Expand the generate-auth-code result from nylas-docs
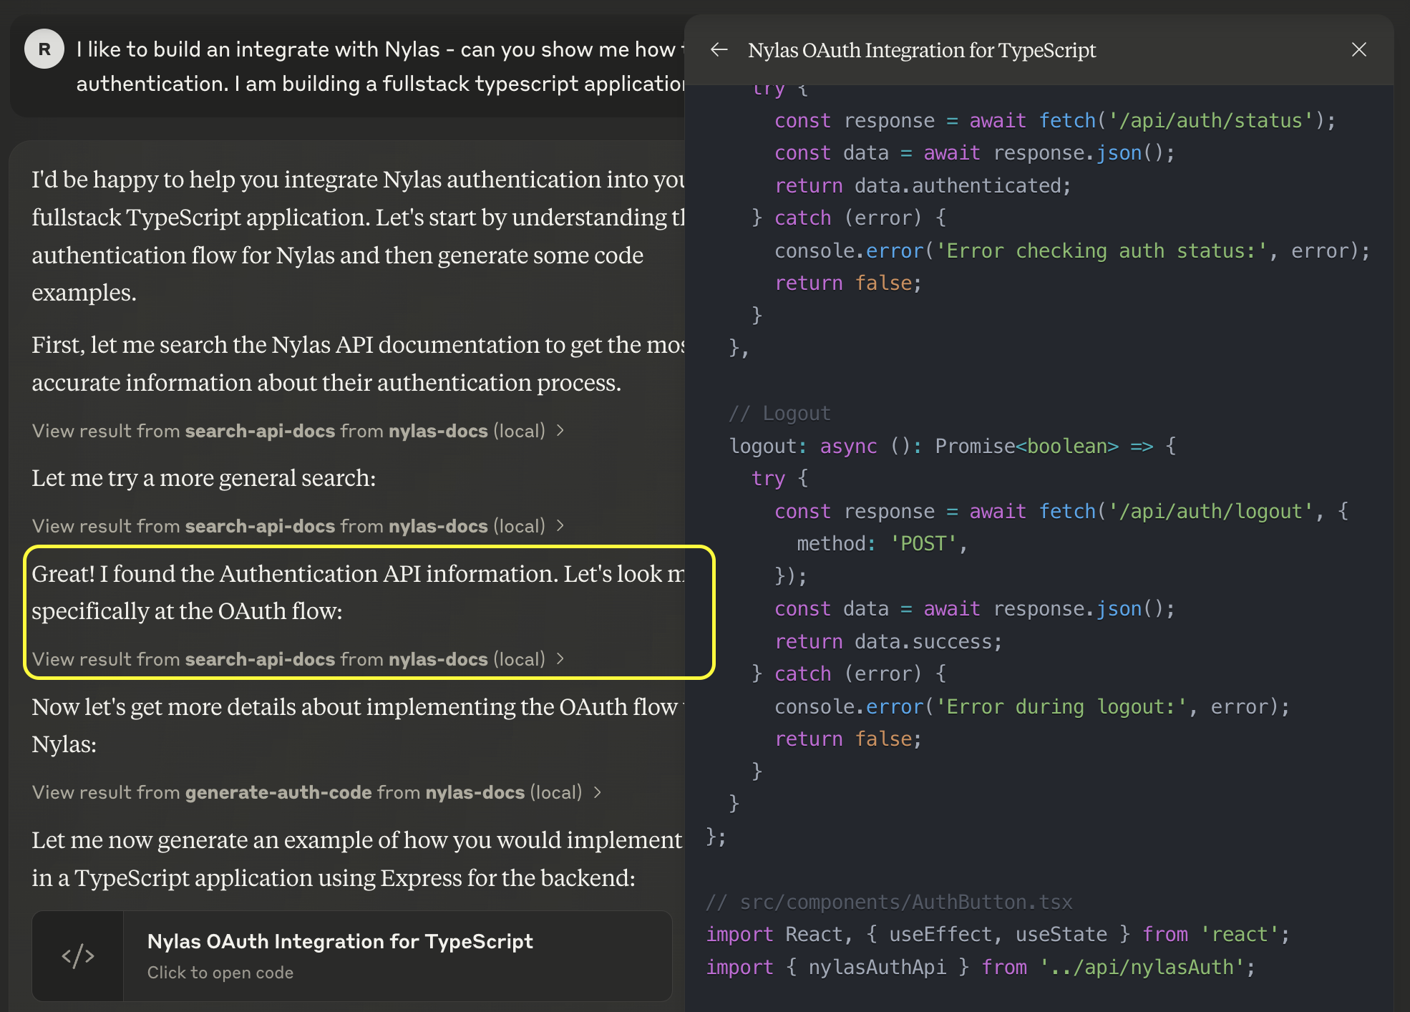1410x1012 pixels. coord(308,792)
